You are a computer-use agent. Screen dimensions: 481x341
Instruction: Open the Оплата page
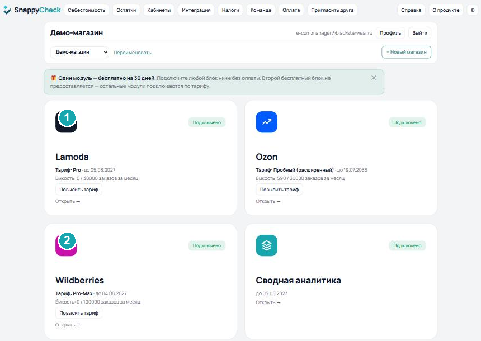tap(291, 10)
